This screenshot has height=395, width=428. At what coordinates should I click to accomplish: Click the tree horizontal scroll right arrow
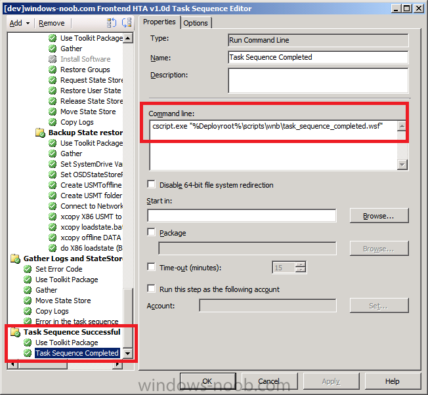pyautogui.click(x=118, y=364)
